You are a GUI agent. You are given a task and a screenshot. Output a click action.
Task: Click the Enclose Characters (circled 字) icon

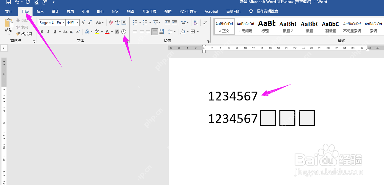(x=124, y=31)
